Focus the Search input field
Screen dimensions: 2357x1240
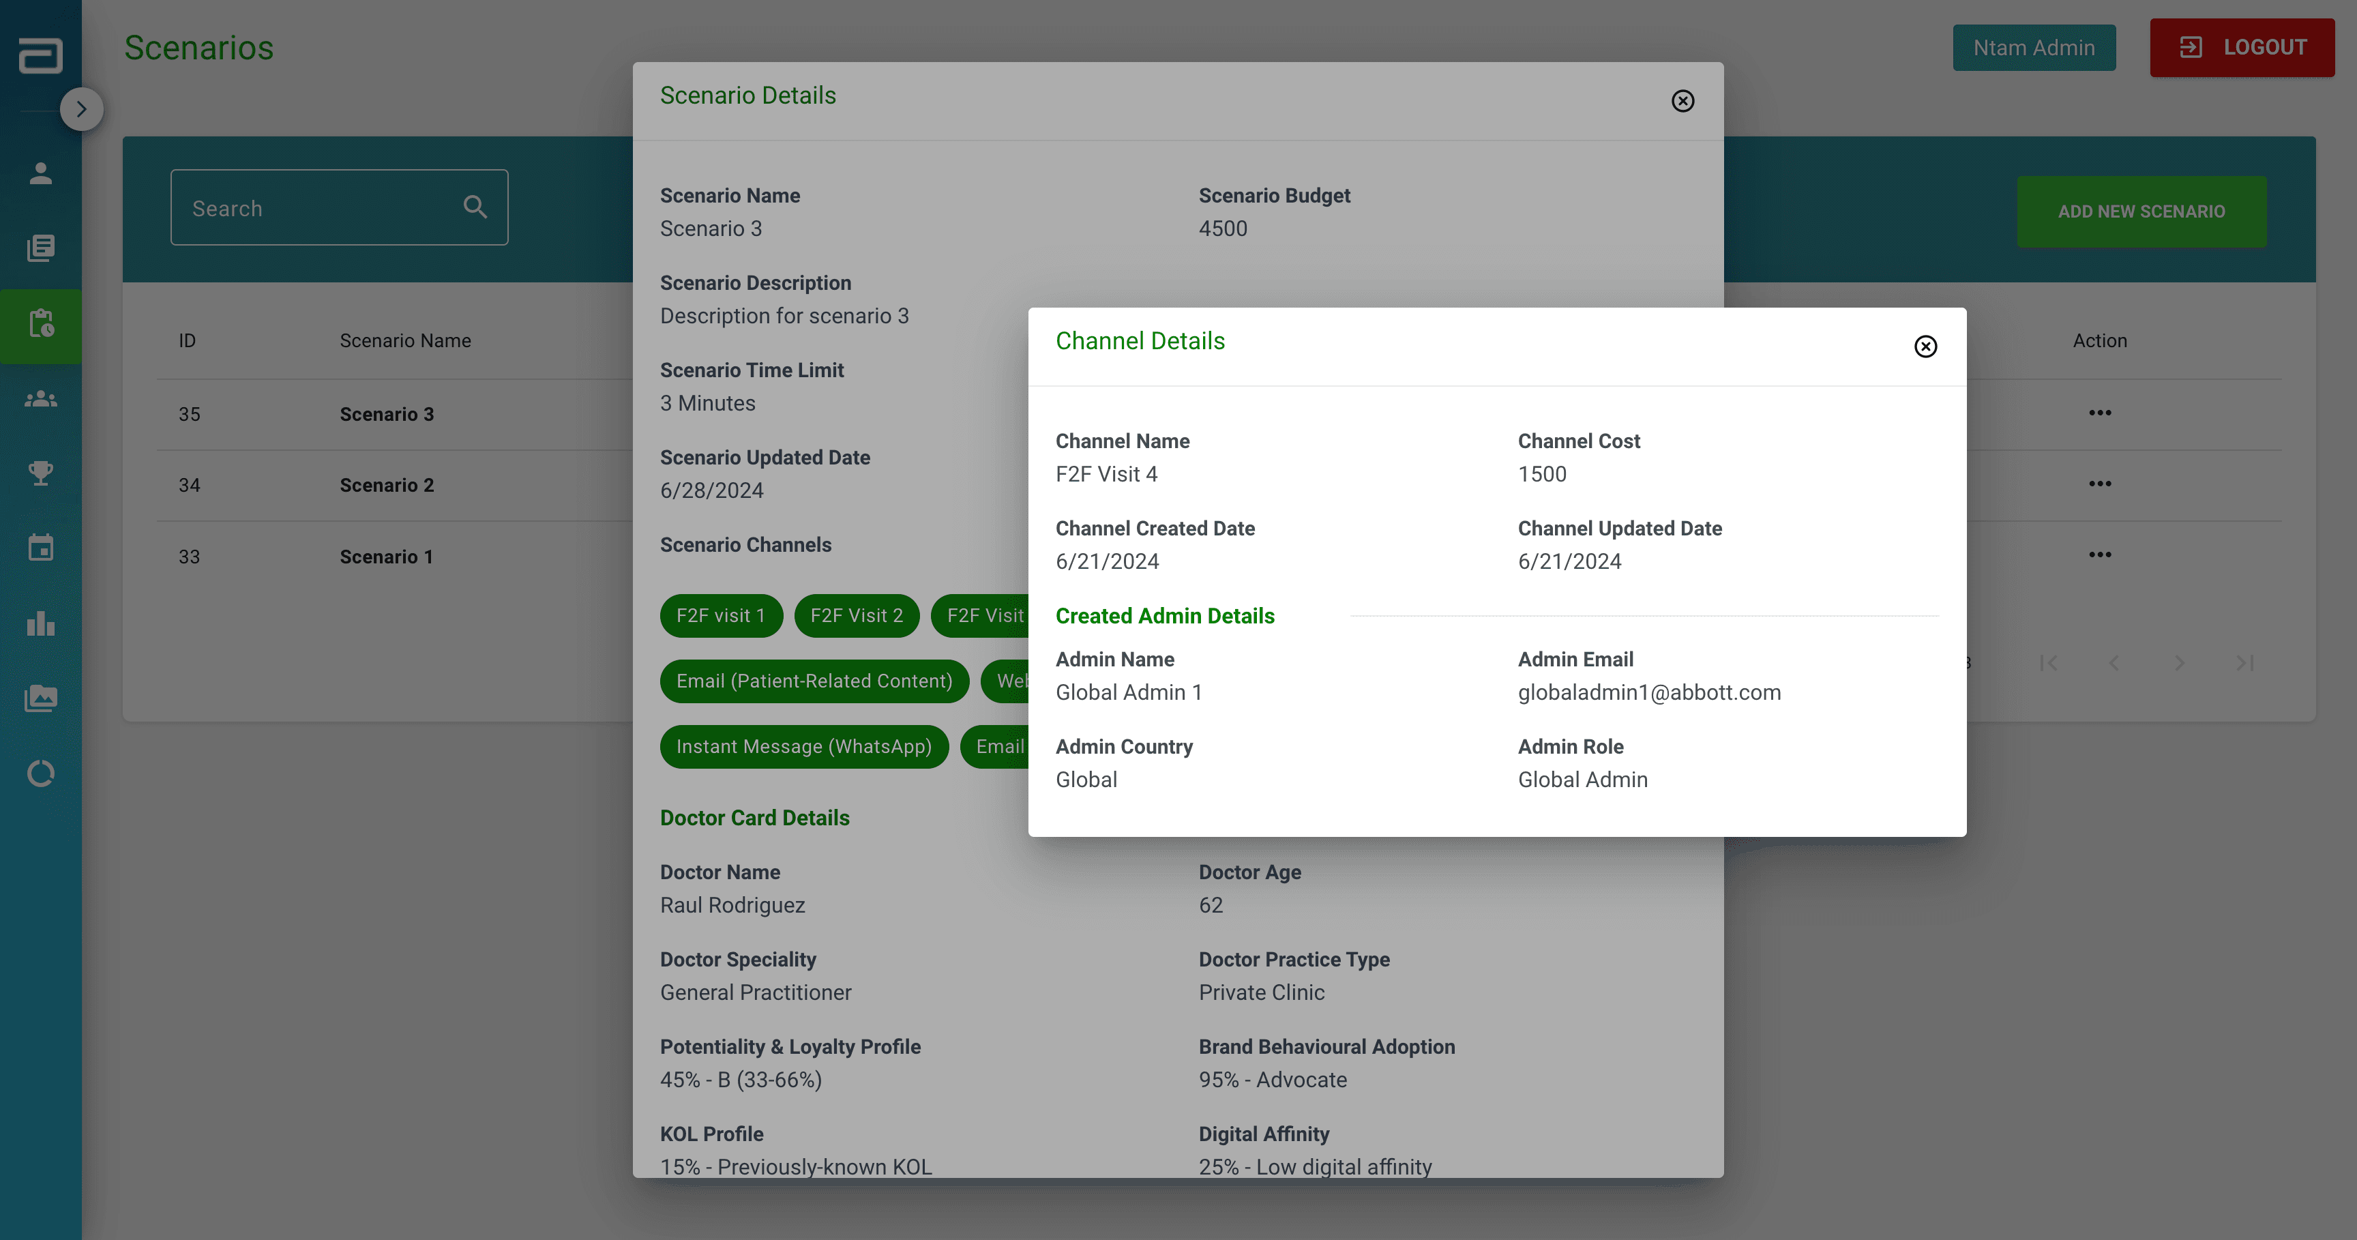[x=321, y=208]
